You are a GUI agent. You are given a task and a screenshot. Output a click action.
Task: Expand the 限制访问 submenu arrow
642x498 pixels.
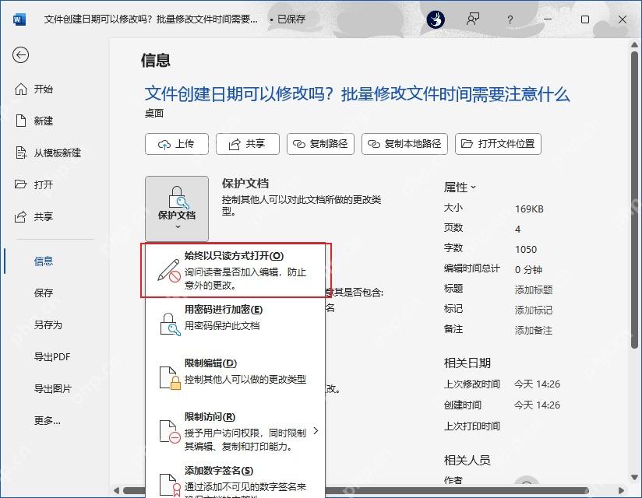click(x=316, y=430)
